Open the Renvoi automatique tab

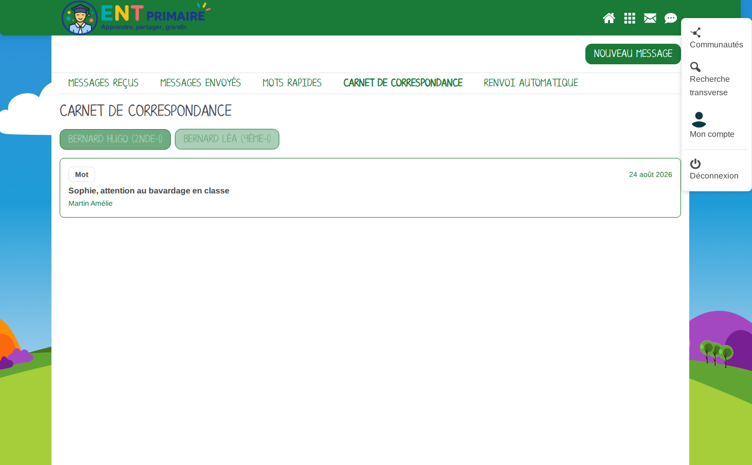(x=531, y=83)
